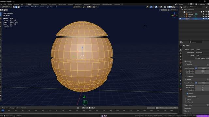Click the outliner filter funnel icon
Viewport: 209px width, 117px height.
[x=207, y=7]
